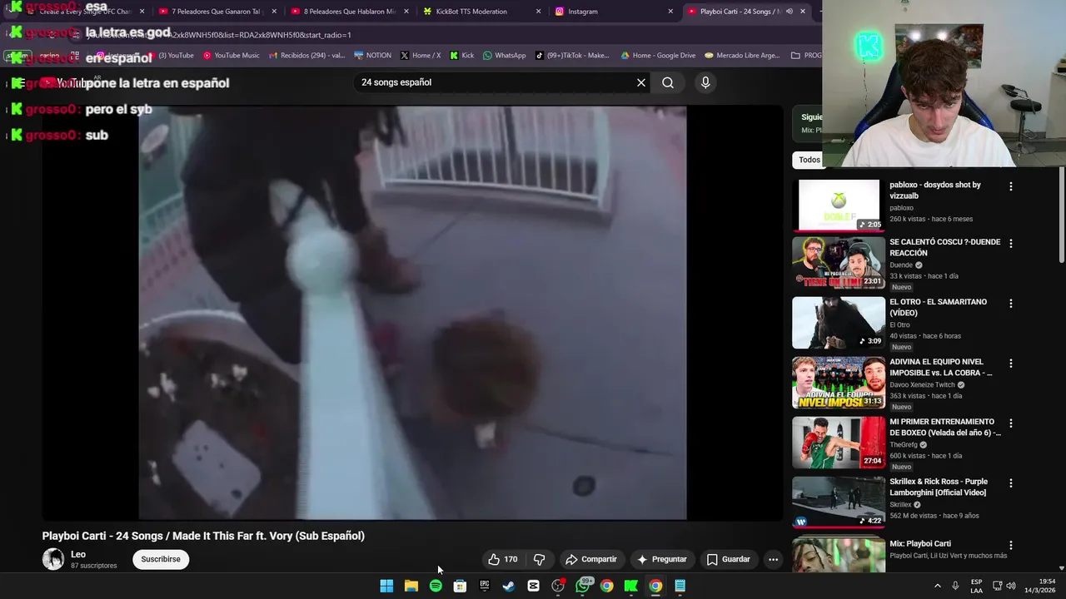Screen dimensions: 1066x599
Task: Click the taskbar microphone tray icon
Action: tap(955, 586)
